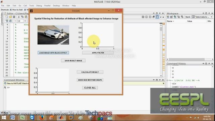Click the maximize single-document layout icon
This screenshot has width=215, height=121.
157,17
